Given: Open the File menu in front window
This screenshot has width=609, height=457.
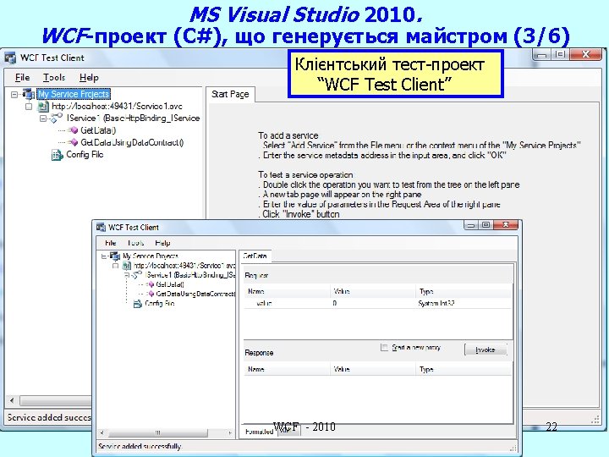Looking at the screenshot, I should 111,243.
